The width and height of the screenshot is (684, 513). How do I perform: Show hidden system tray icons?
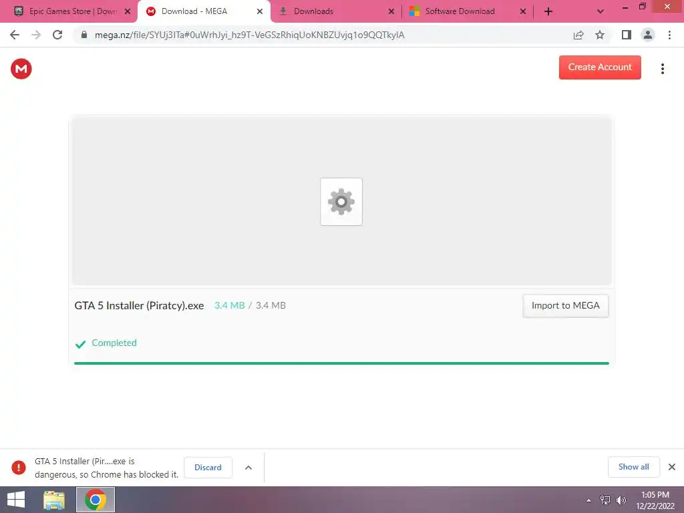(588, 500)
